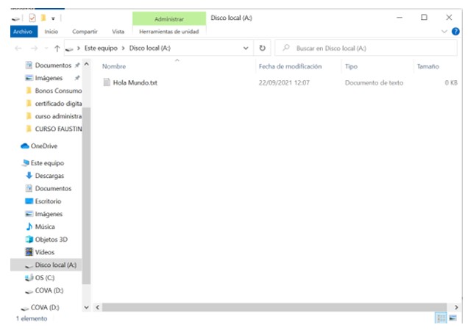Open the Vista ribbon tab
This screenshot has height=333, width=471.
pyautogui.click(x=118, y=32)
